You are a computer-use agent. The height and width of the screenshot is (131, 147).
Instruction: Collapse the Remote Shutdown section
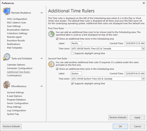click(x=42, y=13)
